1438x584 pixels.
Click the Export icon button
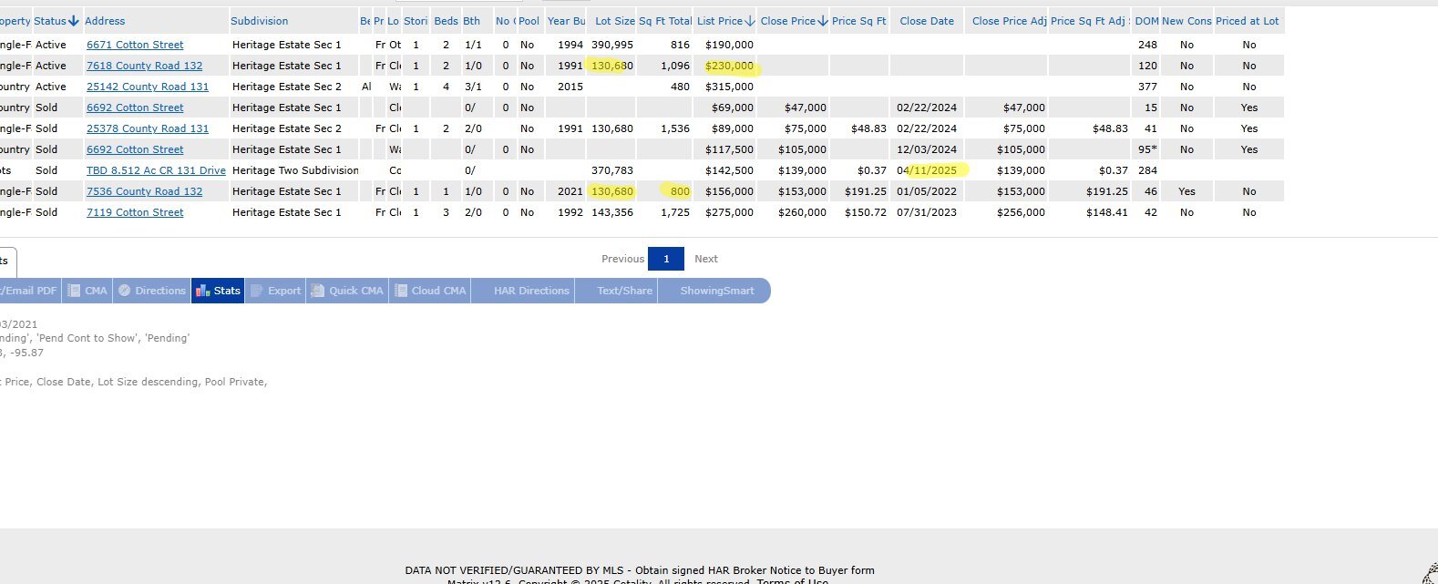point(257,291)
